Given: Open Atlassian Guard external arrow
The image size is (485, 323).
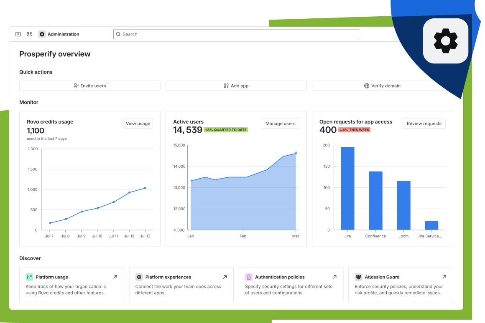Looking at the screenshot, I should [x=444, y=277].
